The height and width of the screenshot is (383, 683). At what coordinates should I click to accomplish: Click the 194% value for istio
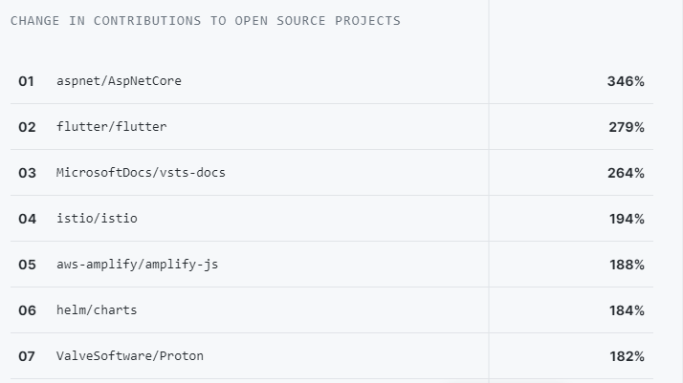627,219
